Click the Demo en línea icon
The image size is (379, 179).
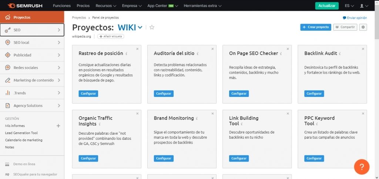pos(7,164)
